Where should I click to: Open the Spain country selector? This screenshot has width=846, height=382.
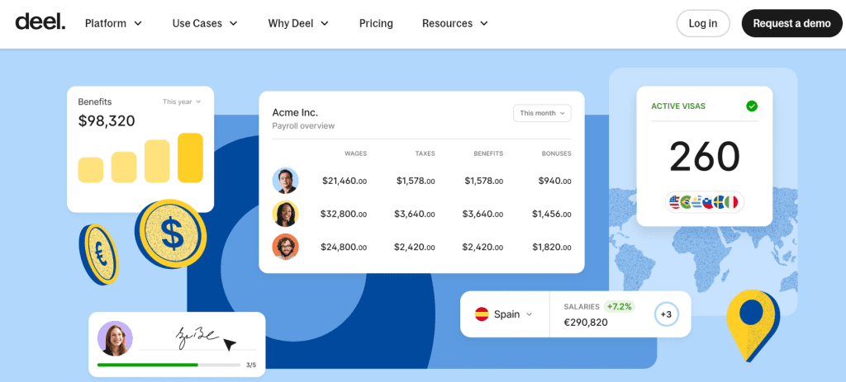pos(504,314)
